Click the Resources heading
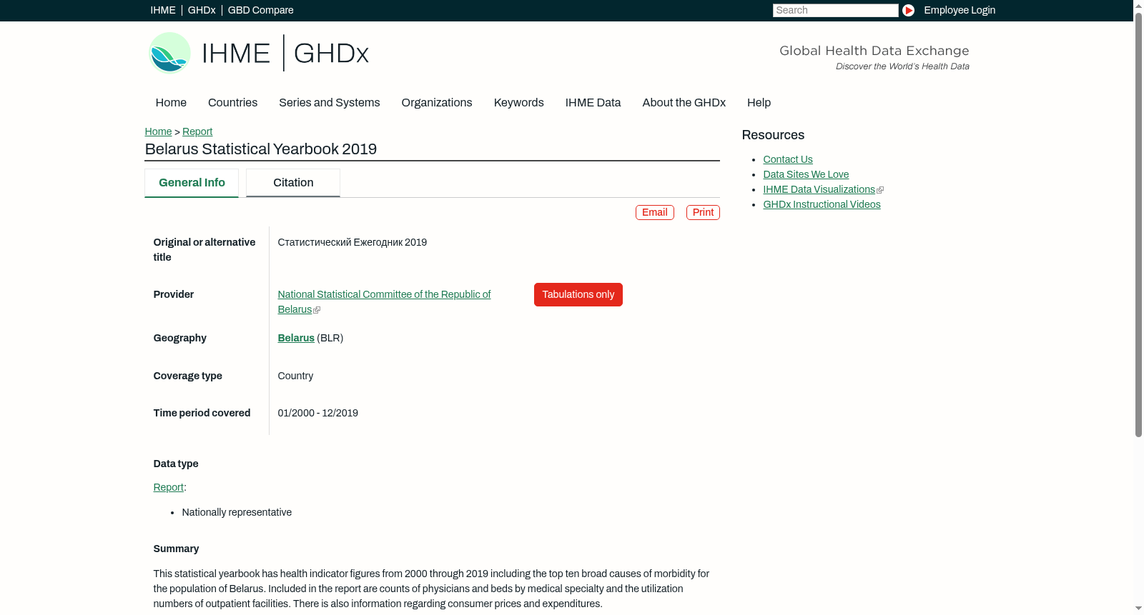The width and height of the screenshot is (1144, 615). (x=773, y=136)
